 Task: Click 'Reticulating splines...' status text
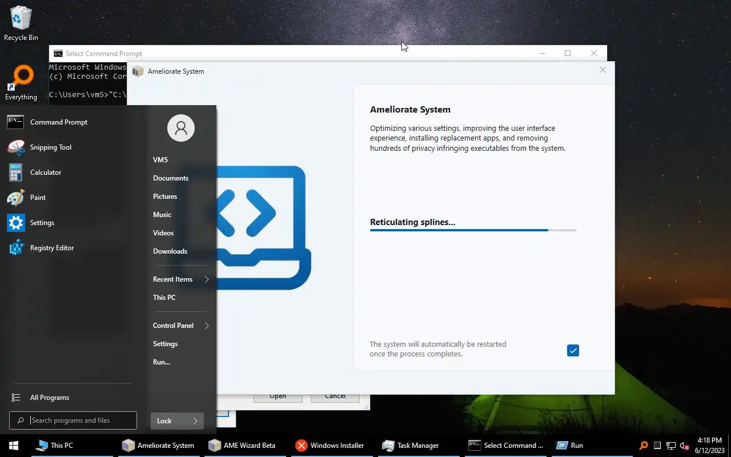click(412, 222)
